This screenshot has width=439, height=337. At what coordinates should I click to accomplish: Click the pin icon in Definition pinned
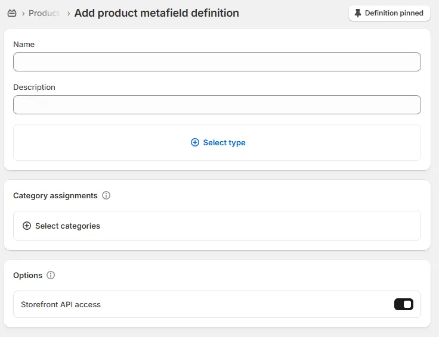click(358, 13)
